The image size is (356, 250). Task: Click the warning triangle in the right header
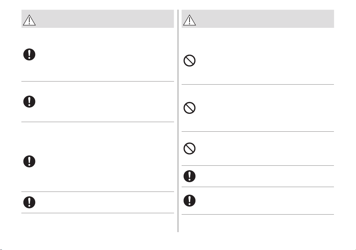pyautogui.click(x=189, y=20)
